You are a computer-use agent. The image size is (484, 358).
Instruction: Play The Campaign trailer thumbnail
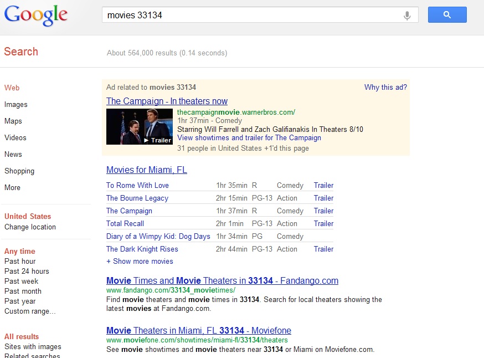[139, 127]
